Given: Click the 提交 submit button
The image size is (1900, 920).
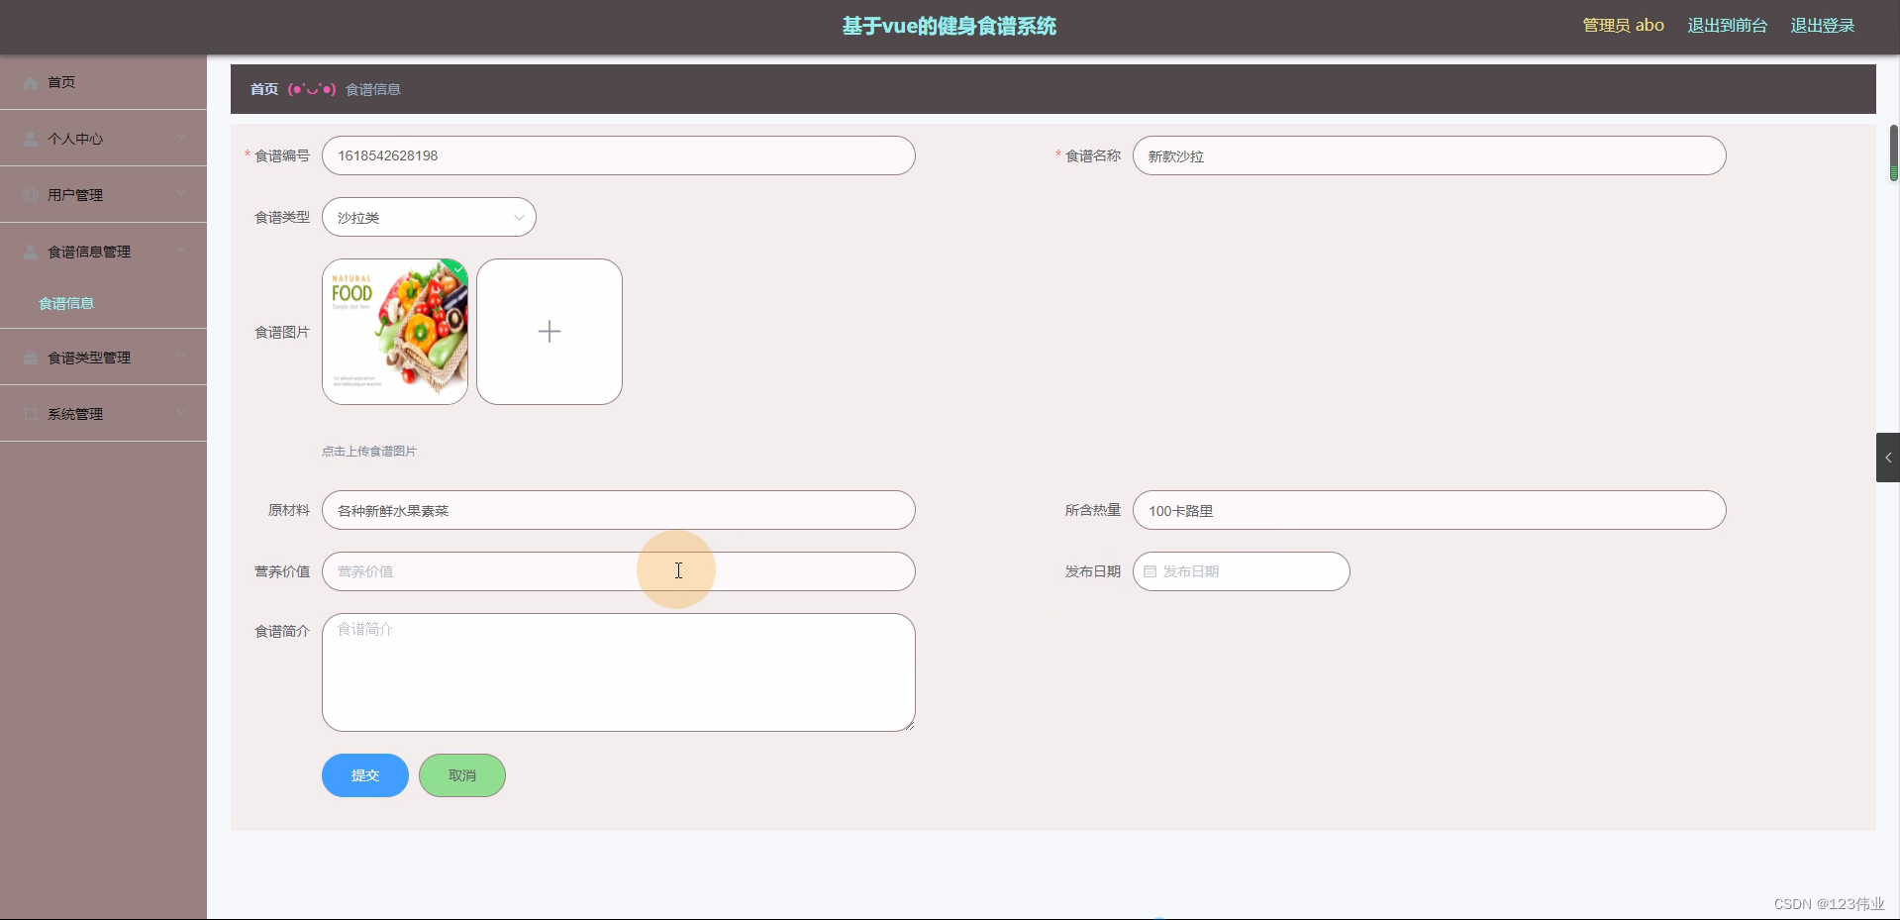Looking at the screenshot, I should pos(364,775).
